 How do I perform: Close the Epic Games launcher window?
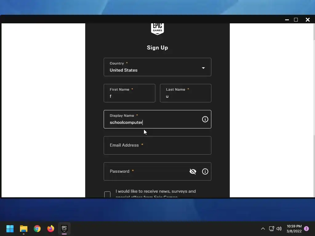tap(308, 20)
